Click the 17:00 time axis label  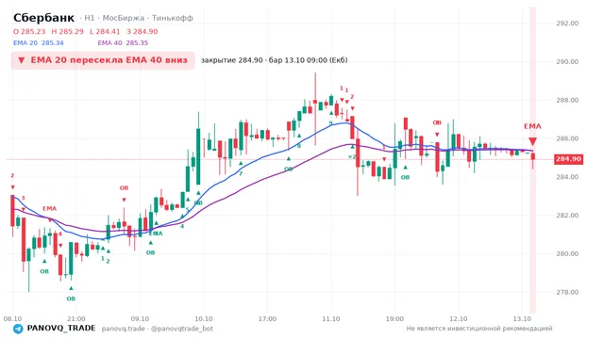(x=267, y=319)
